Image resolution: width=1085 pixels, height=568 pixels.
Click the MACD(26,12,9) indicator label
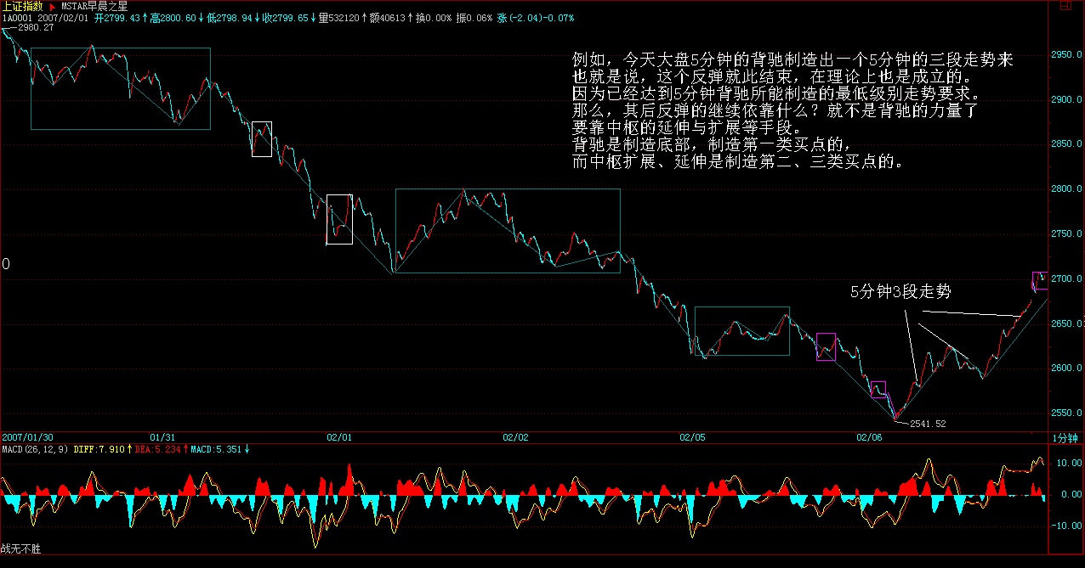tap(35, 448)
